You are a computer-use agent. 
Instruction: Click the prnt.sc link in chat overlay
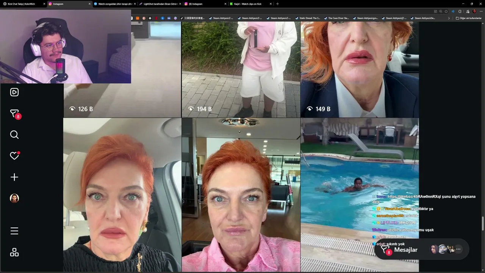414,197
